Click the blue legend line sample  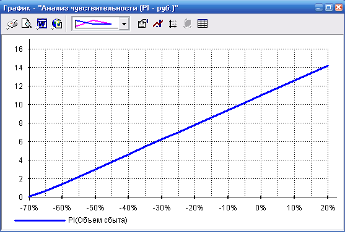40,221
